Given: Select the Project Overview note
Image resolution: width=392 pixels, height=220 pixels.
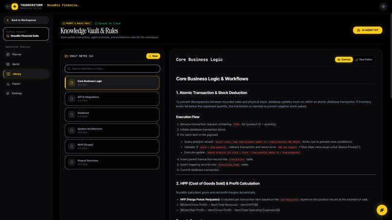Looking at the screenshot, I should click(112, 162).
